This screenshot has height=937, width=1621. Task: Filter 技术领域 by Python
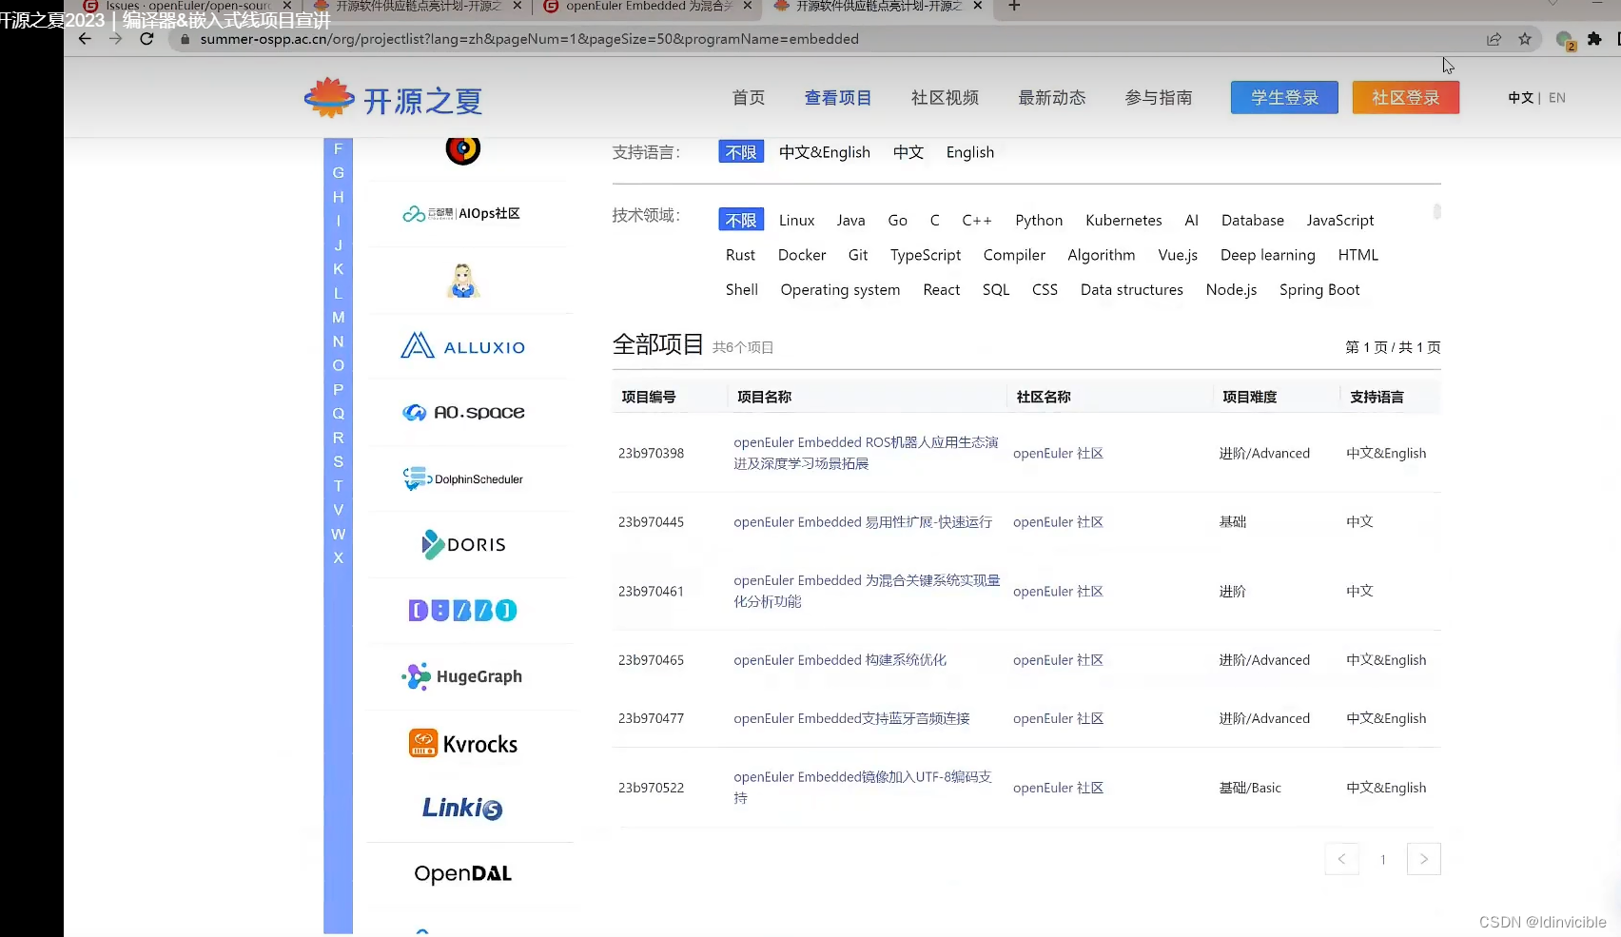pos(1039,220)
